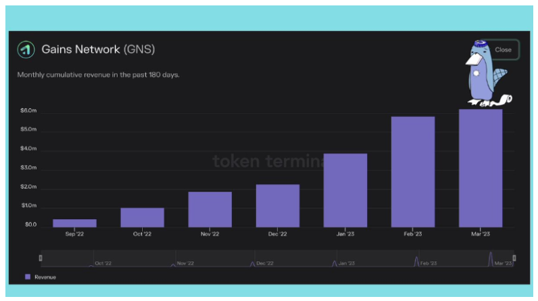The image size is (538, 301).
Task: Select the Mar '23 revenue bar
Action: point(481,168)
